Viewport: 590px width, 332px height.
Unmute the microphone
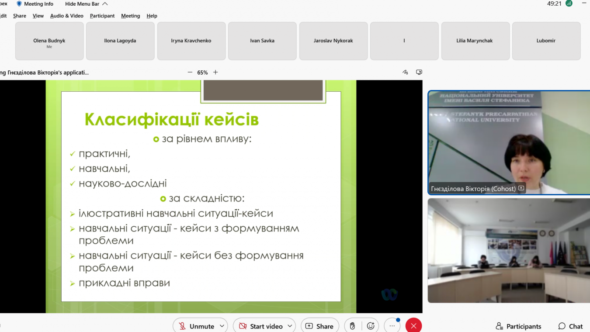coord(196,326)
